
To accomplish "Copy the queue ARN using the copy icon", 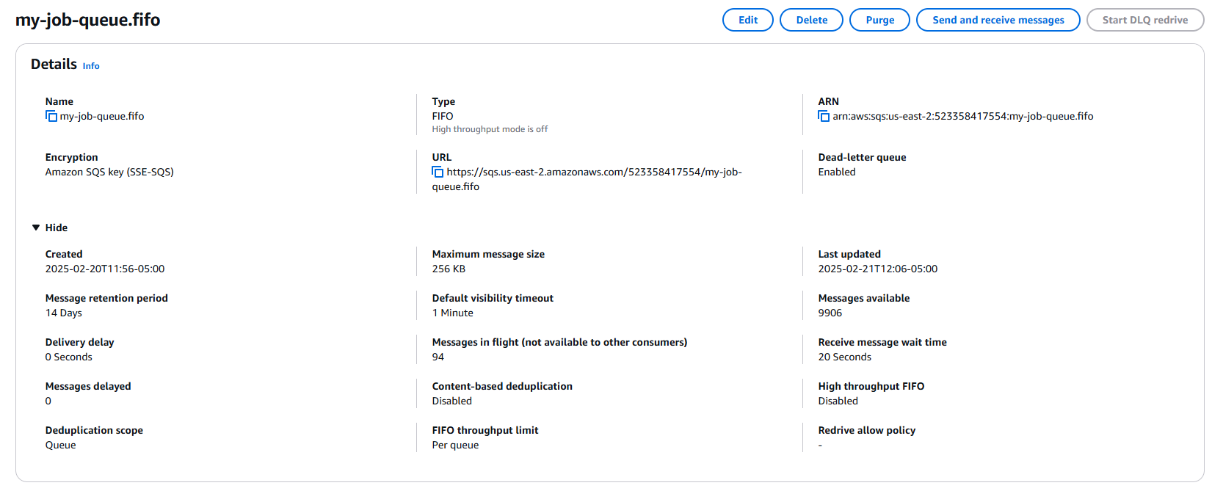I will (824, 116).
